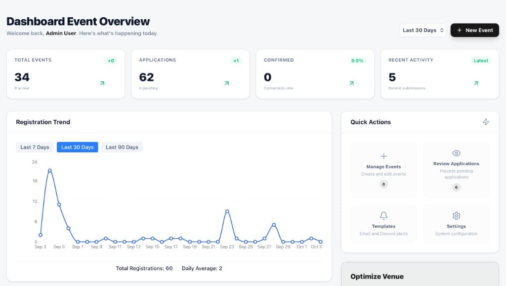Click the 'System configuration' description
This screenshot has height=286, width=506.
point(456,234)
